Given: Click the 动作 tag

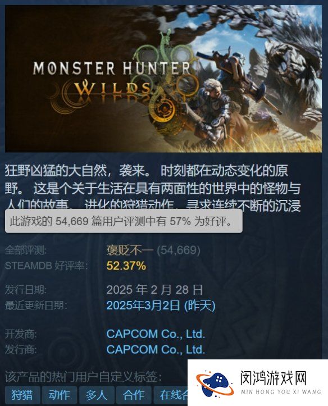Looking at the screenshot, I should [x=60, y=395].
